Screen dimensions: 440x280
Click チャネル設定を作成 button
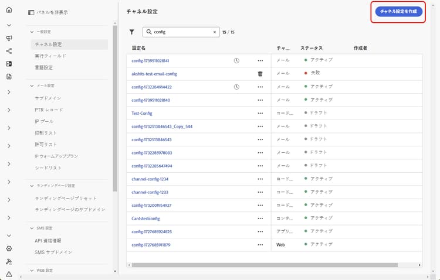click(399, 12)
